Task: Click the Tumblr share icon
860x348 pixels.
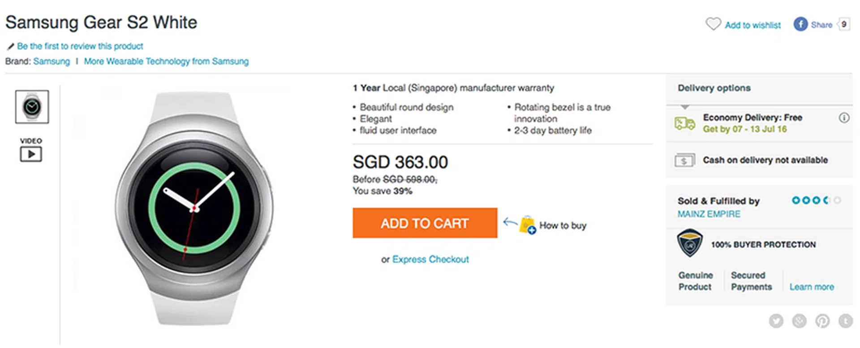Action: pos(846,320)
